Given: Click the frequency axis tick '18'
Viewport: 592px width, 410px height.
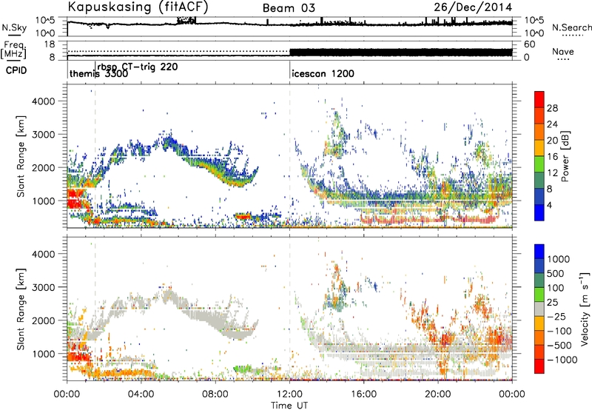Looking at the screenshot, I should (50, 44).
